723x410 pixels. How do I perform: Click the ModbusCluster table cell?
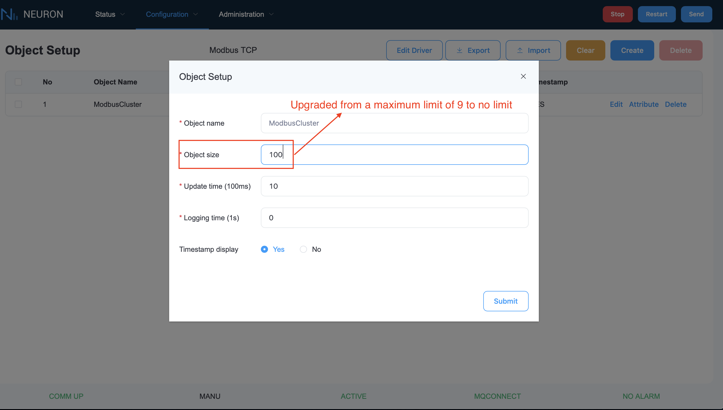(118, 104)
